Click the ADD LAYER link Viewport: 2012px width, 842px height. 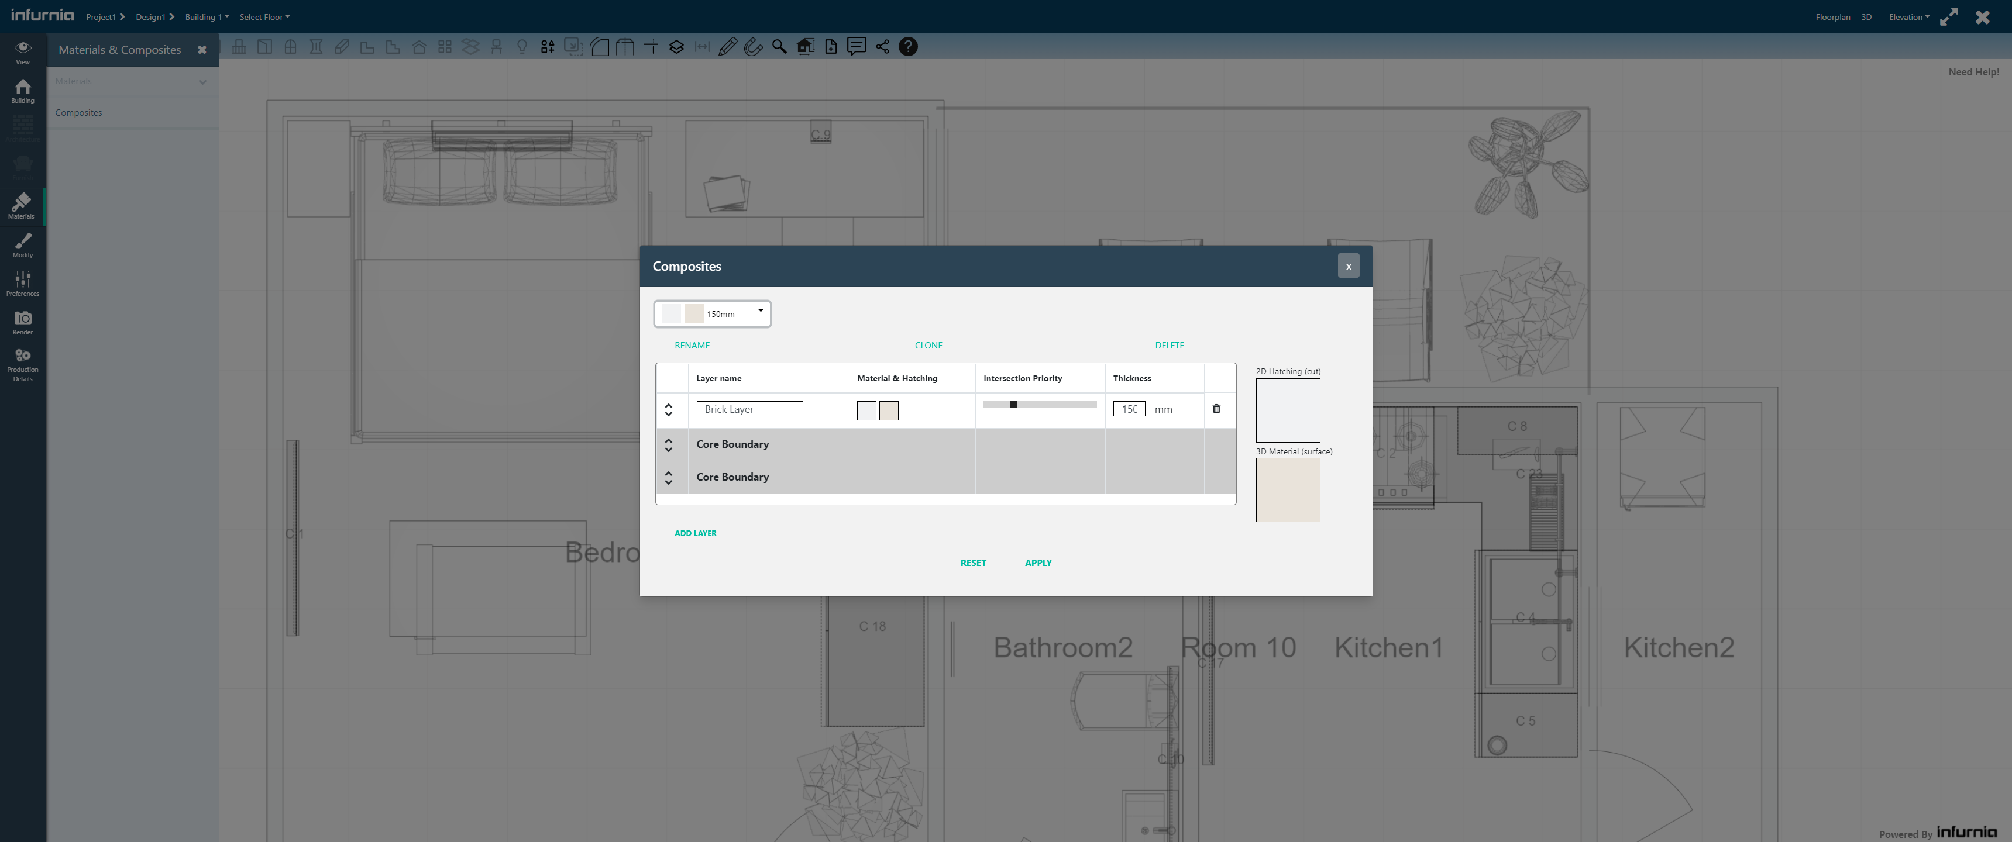click(x=695, y=534)
